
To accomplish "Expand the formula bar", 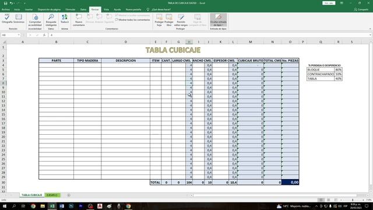I will tap(371, 35).
